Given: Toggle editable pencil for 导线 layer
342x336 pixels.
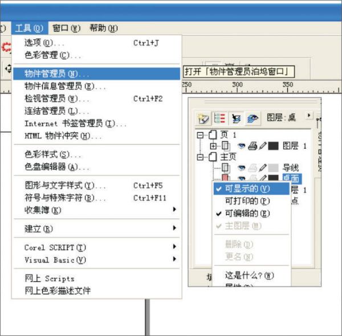Looking at the screenshot, I should coord(263,167).
